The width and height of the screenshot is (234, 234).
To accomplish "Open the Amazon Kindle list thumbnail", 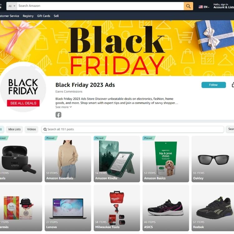I will [117, 159].
